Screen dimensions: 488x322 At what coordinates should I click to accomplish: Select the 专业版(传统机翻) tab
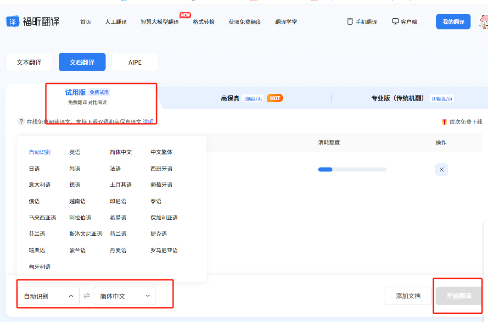tap(412, 98)
